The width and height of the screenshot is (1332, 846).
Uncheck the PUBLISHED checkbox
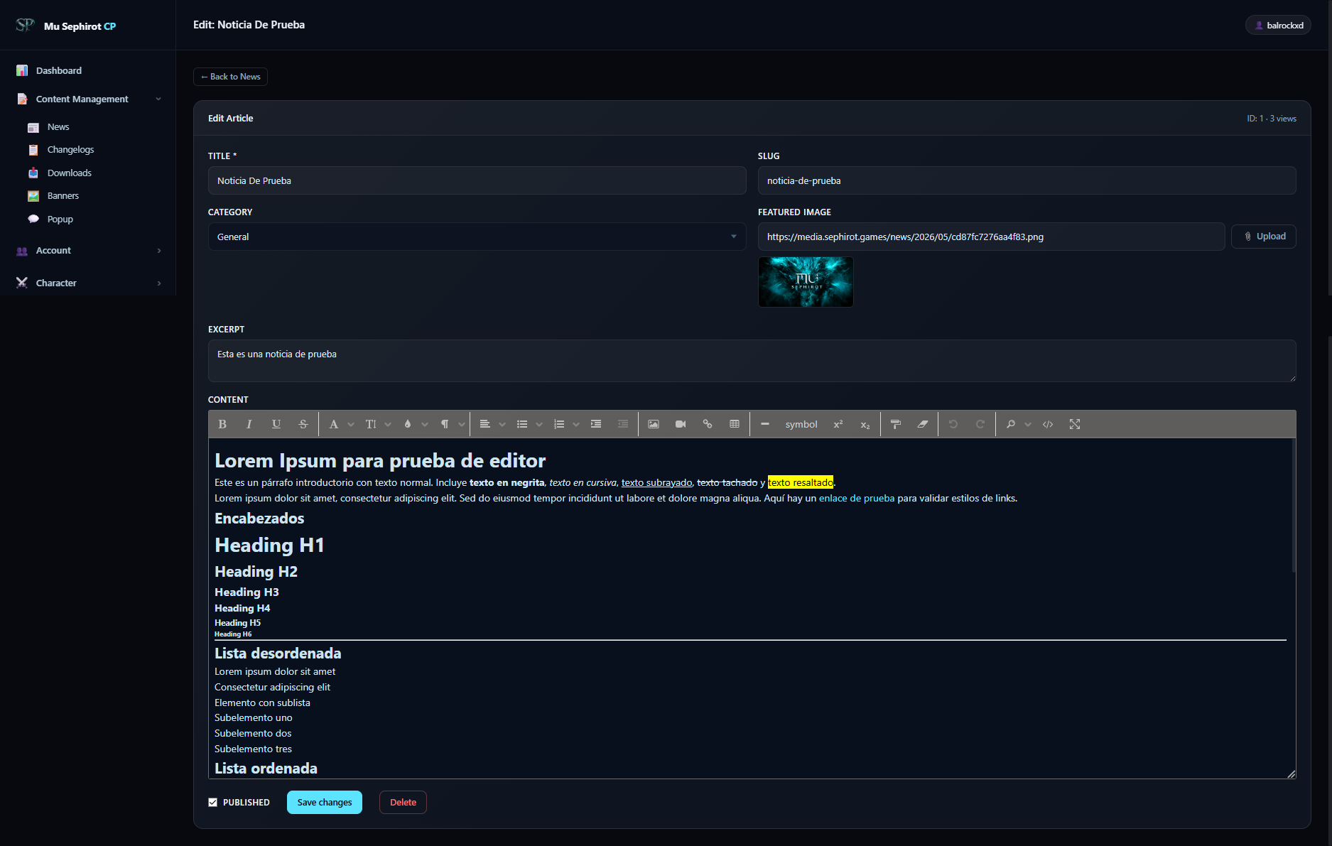click(x=212, y=802)
